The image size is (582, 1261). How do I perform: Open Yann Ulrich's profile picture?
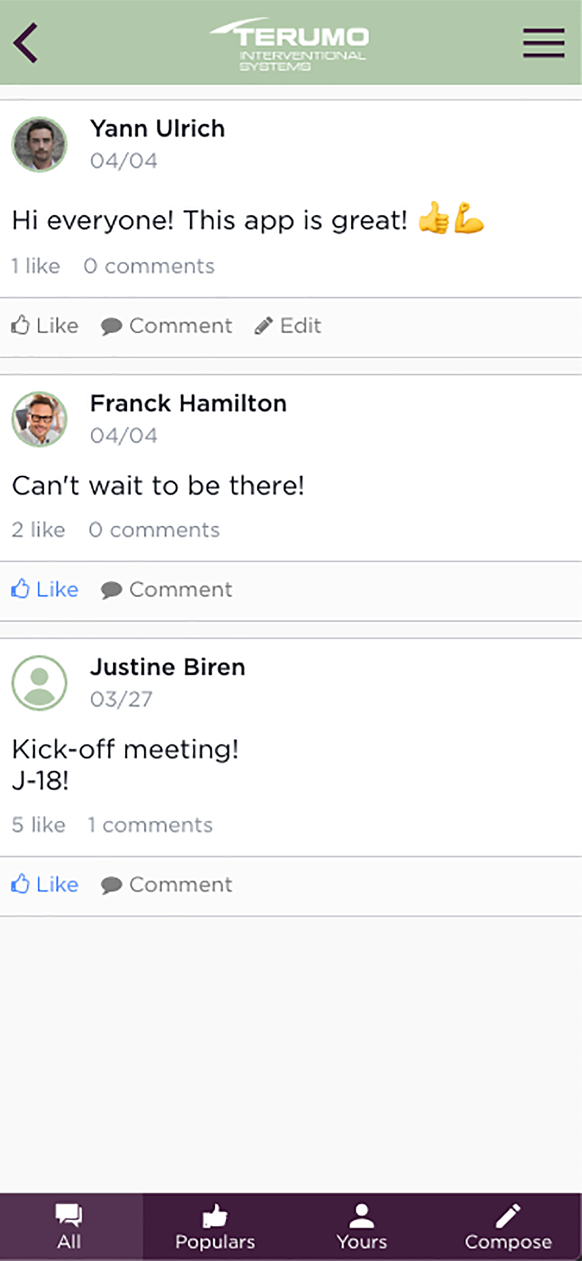(x=40, y=144)
